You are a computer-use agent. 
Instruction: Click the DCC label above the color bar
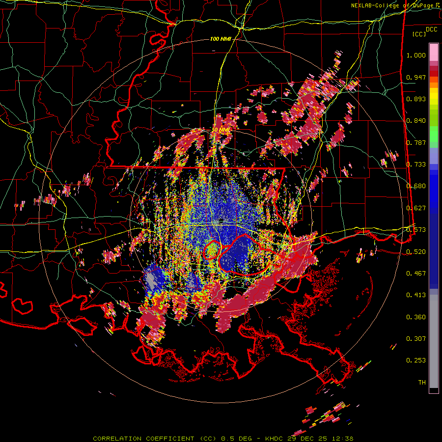(431, 29)
